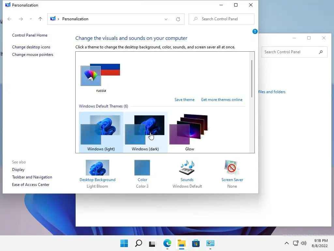Open taskbar Search

138,243
